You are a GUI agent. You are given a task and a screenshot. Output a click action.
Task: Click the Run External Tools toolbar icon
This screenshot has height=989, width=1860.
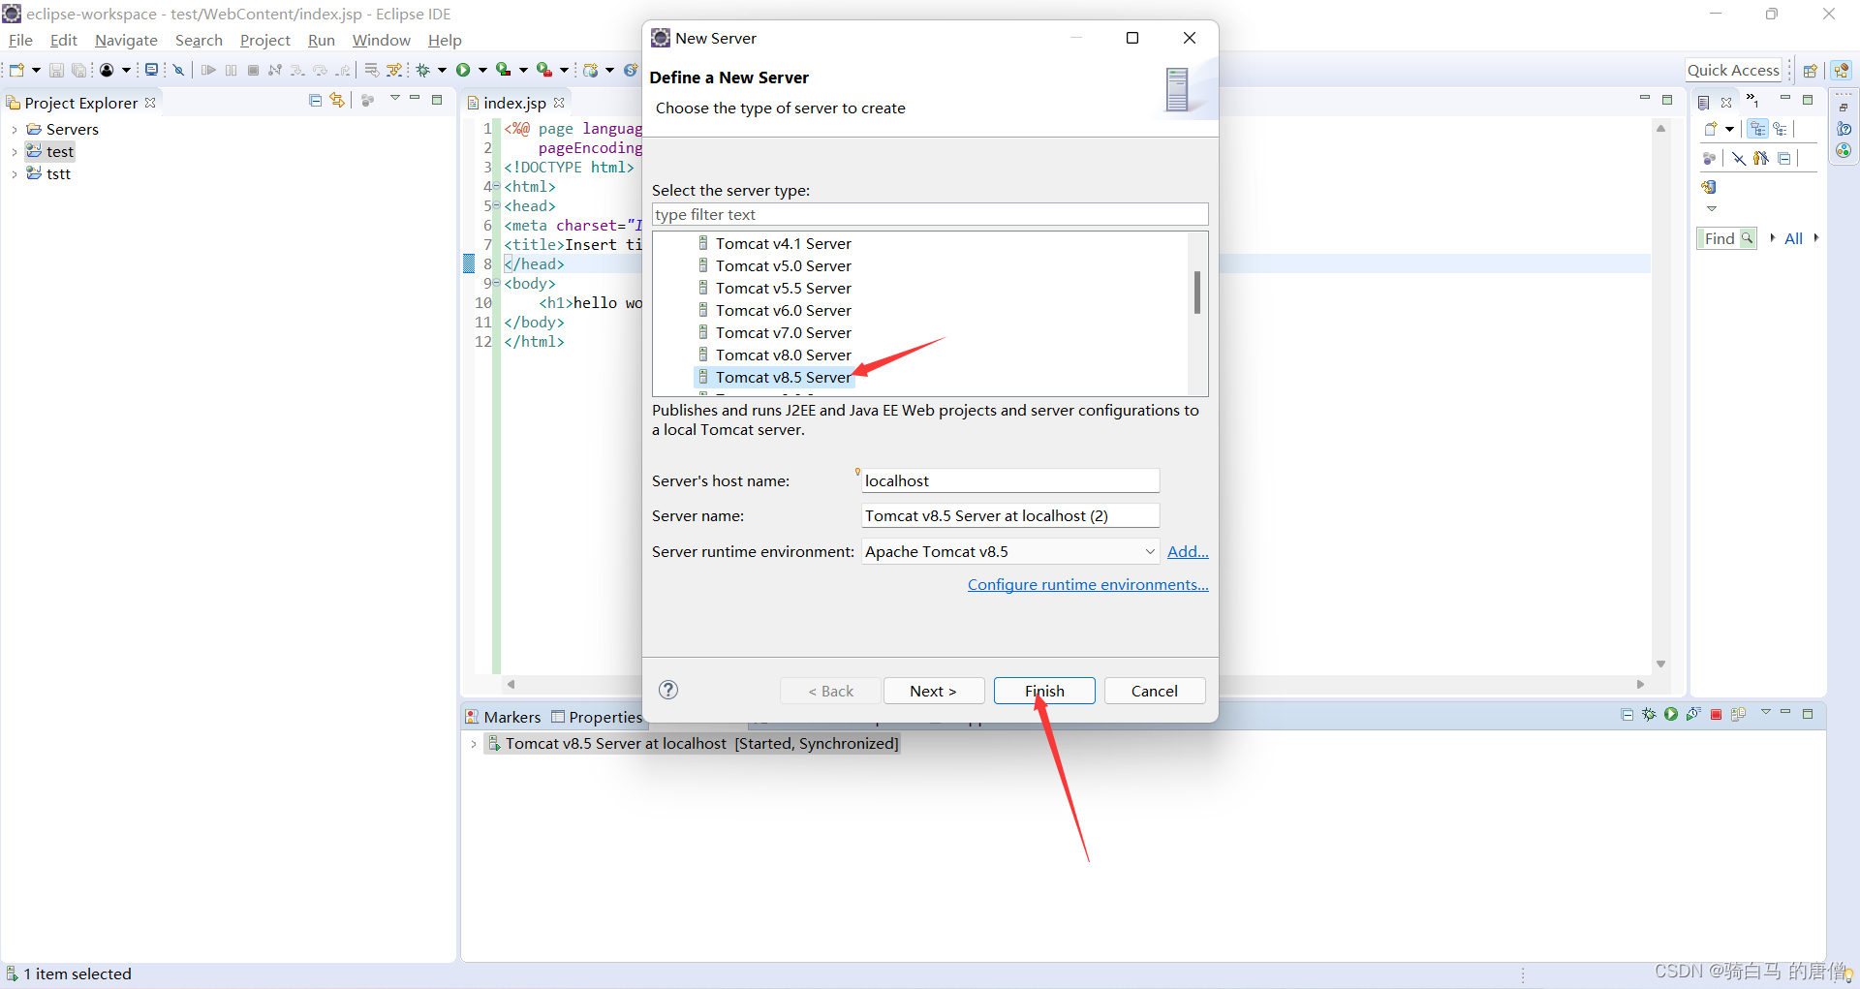(544, 70)
